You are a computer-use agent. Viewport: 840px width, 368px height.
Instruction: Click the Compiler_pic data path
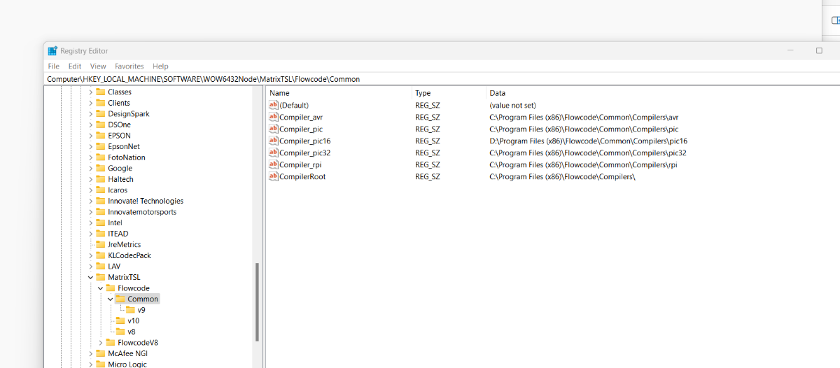(x=584, y=129)
